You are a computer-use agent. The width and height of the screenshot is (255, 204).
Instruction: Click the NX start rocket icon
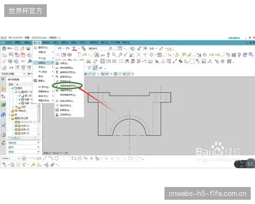click(x=4, y=48)
